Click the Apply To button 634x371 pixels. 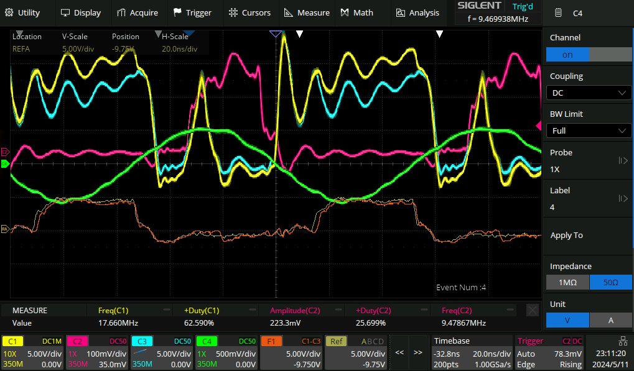point(588,236)
